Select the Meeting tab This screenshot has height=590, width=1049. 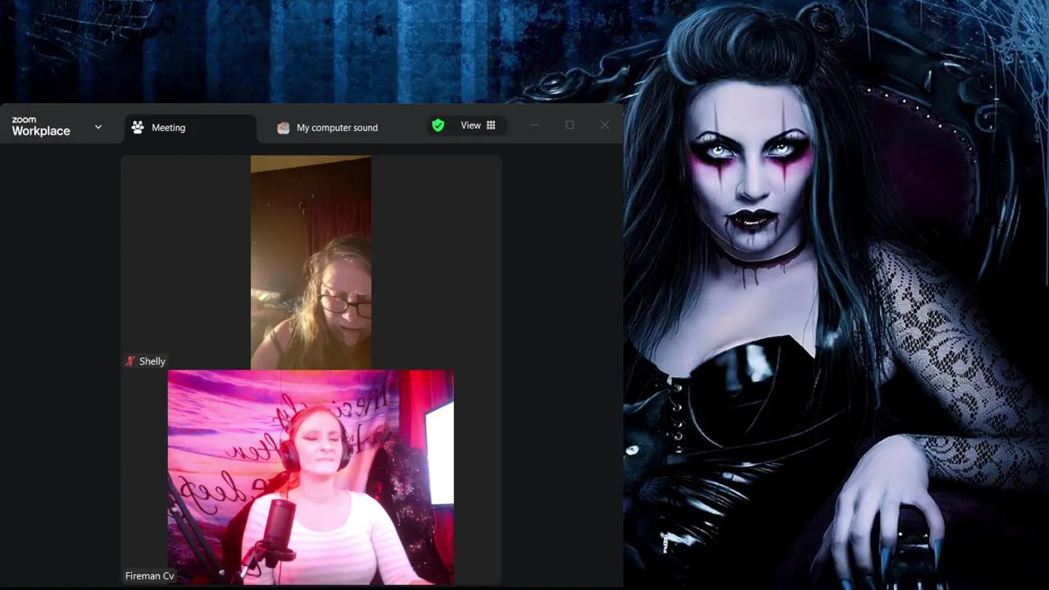click(x=190, y=128)
